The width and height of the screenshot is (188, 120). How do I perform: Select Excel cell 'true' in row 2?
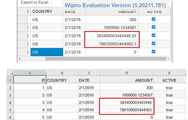[x=169, y=87]
